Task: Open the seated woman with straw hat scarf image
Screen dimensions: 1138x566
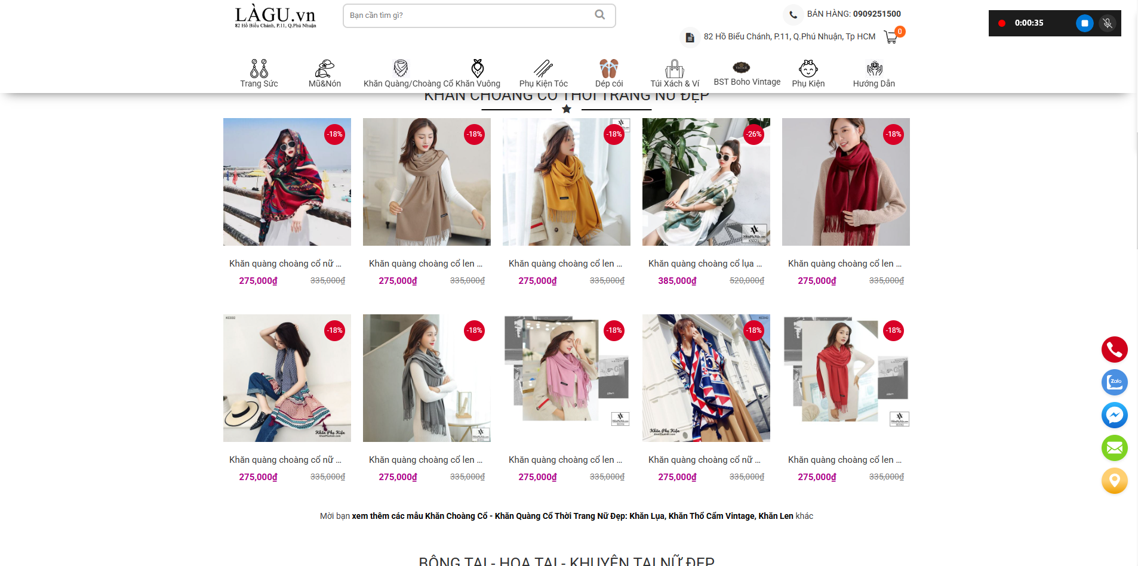Action: click(x=287, y=378)
